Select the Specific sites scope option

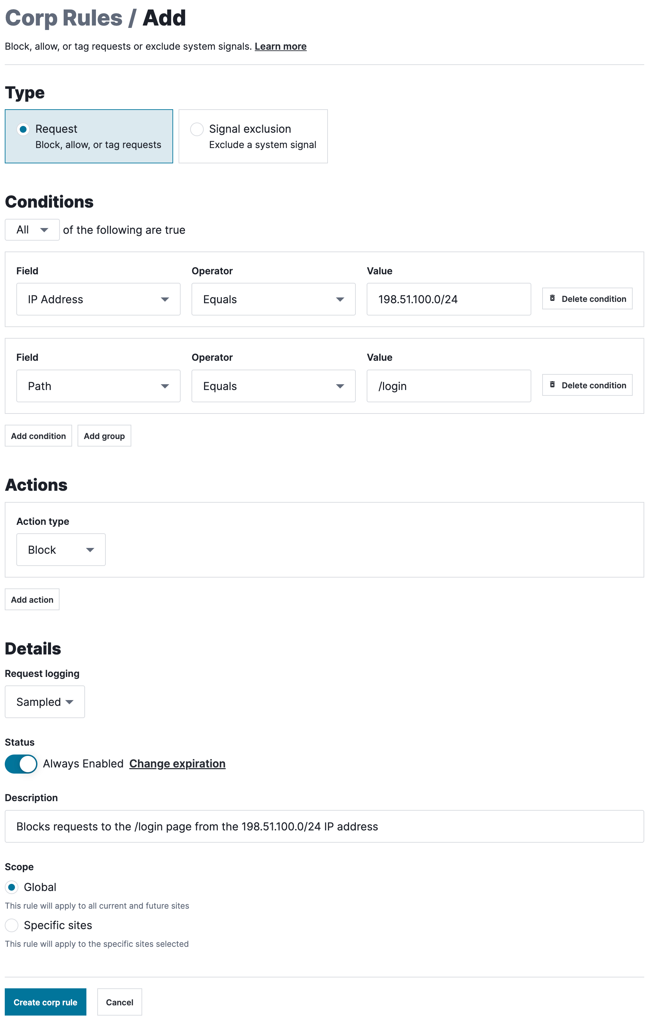(x=12, y=925)
